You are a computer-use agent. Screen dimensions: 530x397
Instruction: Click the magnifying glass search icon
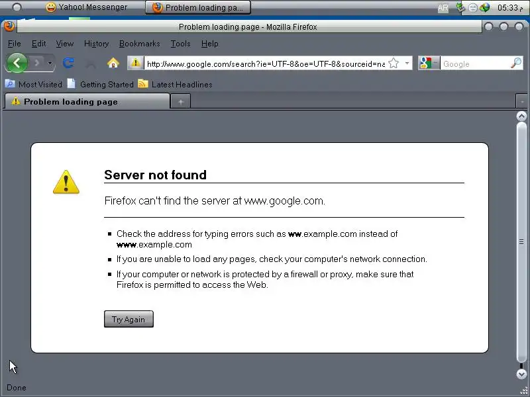(x=516, y=63)
